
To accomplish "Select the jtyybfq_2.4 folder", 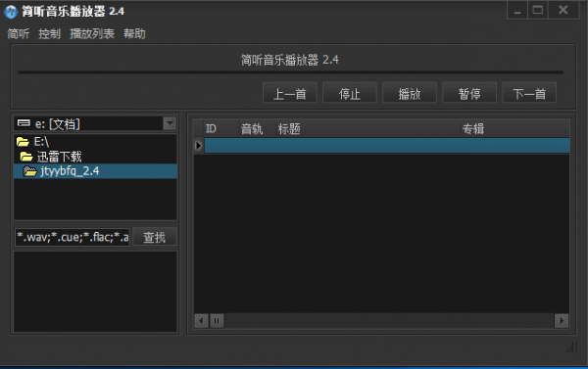I will pos(95,171).
